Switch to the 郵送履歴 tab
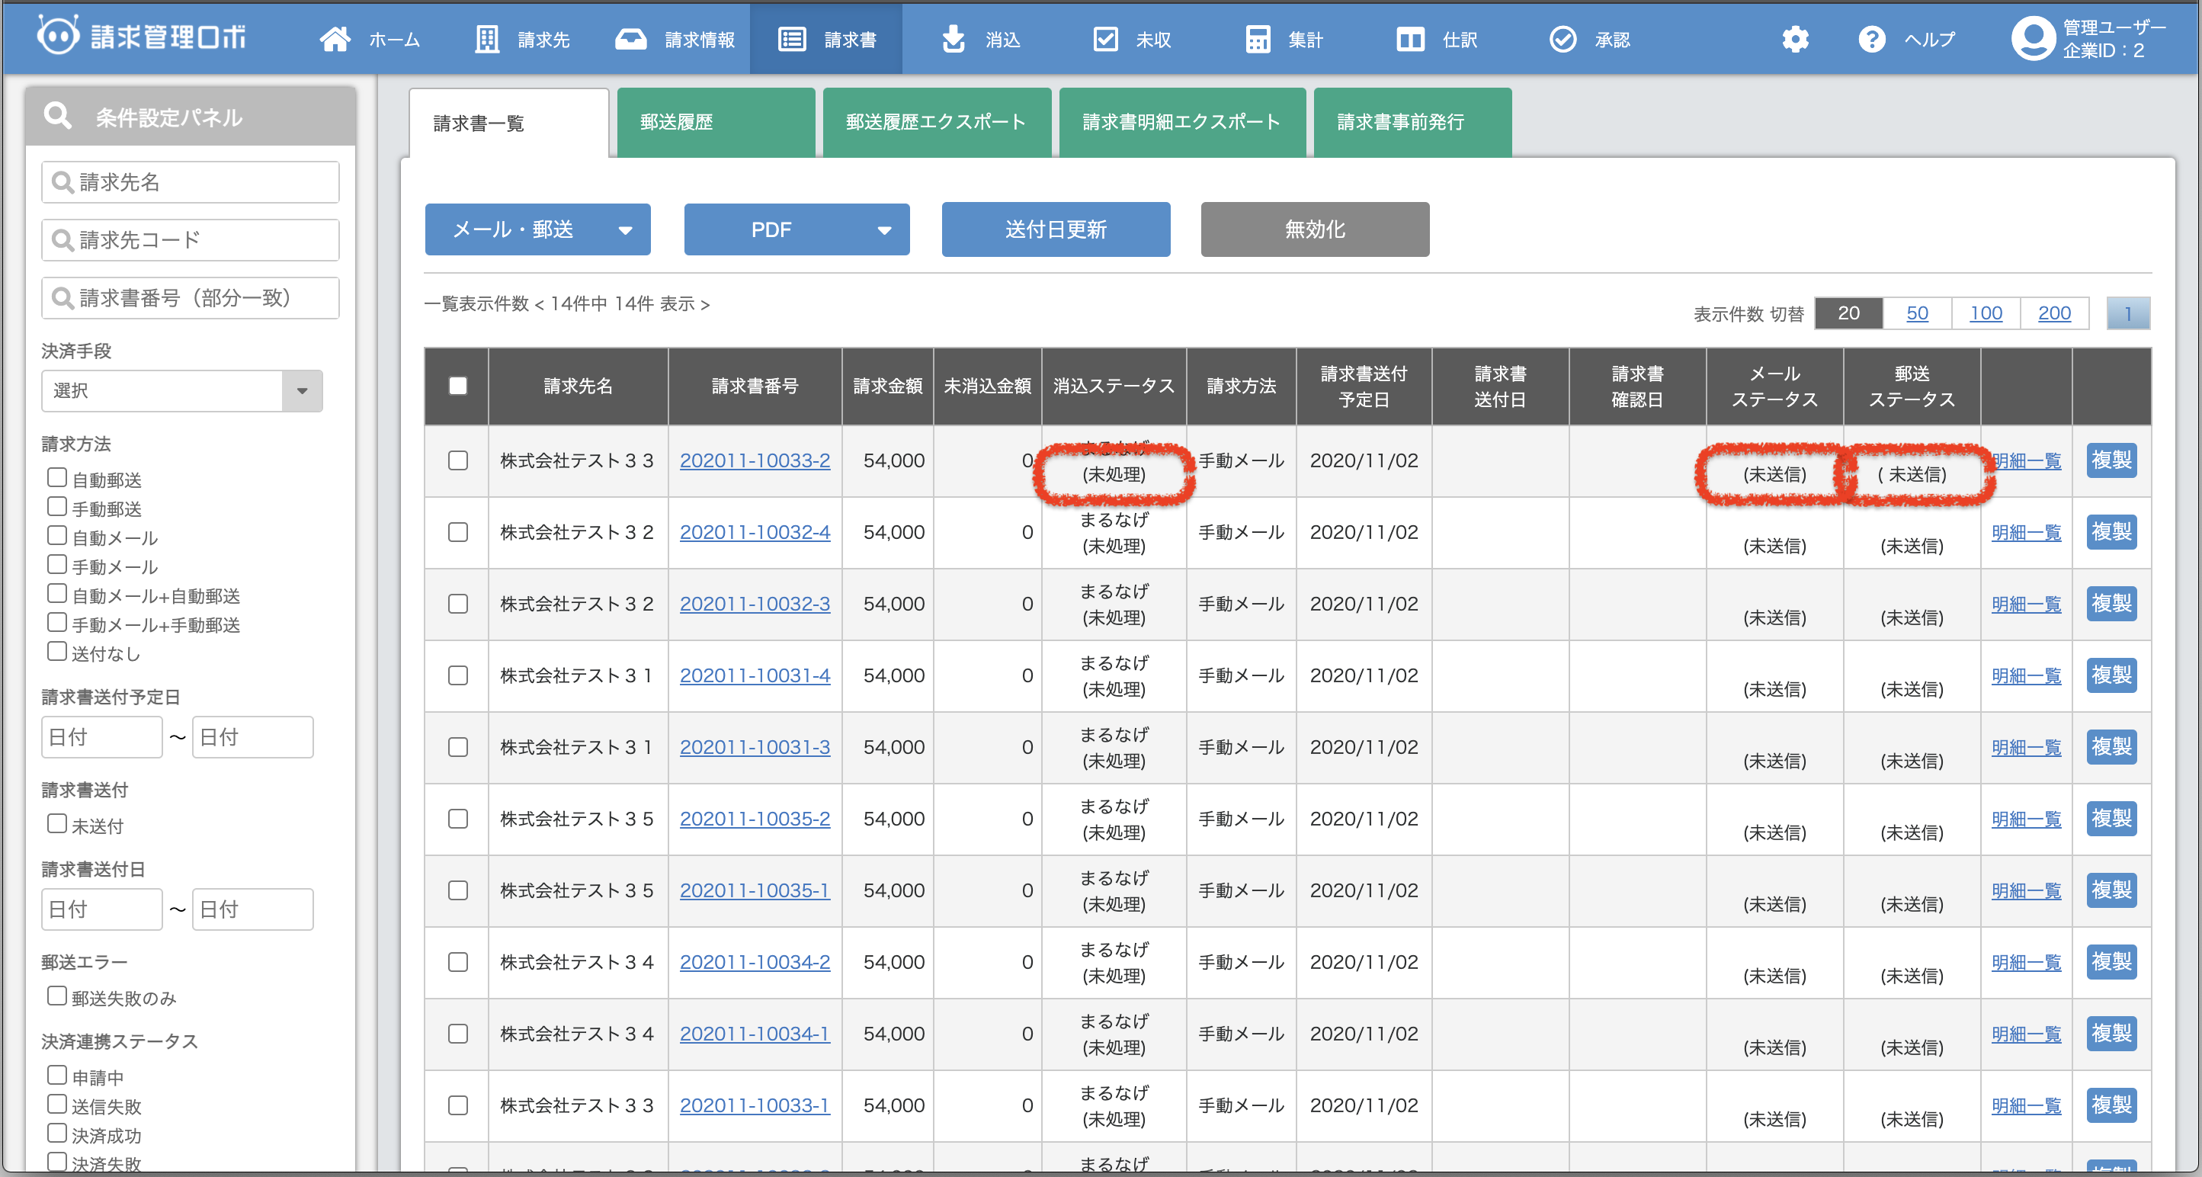Image resolution: width=2202 pixels, height=1177 pixels. pos(715,122)
